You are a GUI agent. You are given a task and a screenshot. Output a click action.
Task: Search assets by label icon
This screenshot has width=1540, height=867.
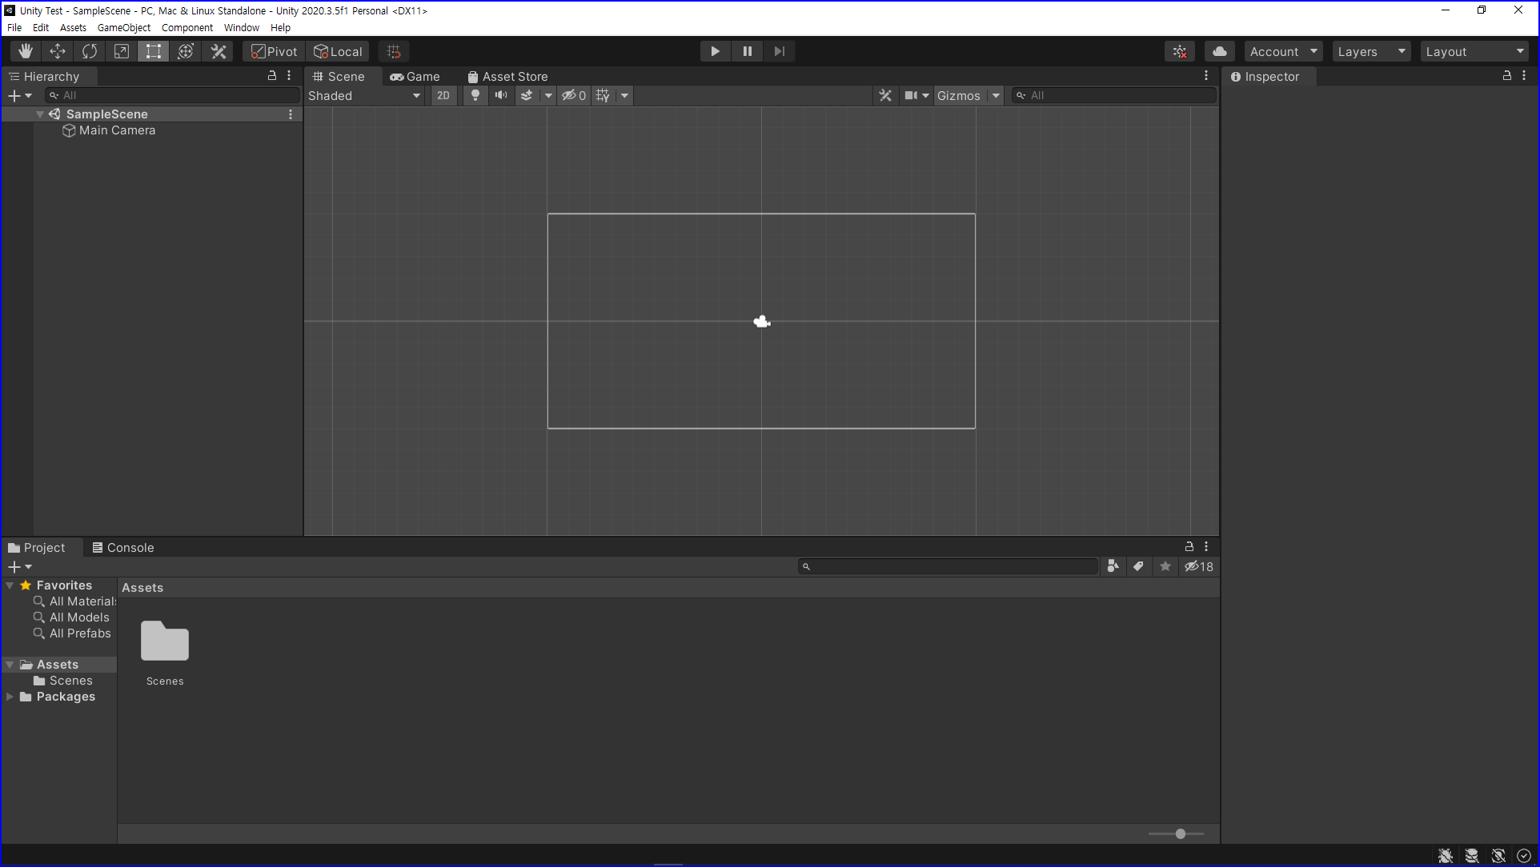tap(1138, 566)
